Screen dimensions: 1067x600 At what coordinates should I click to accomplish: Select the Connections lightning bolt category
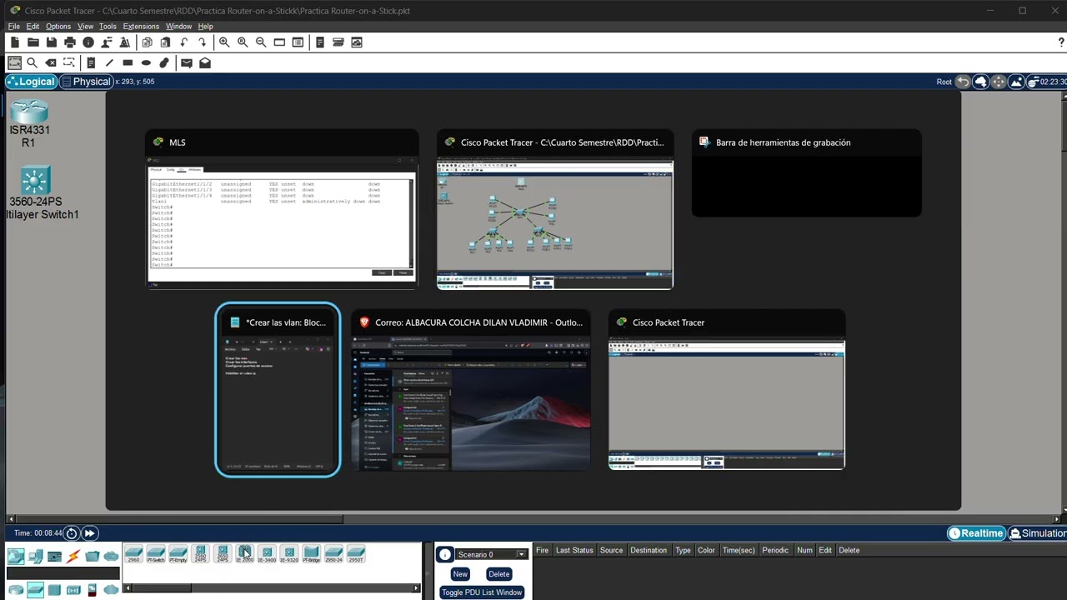73,556
